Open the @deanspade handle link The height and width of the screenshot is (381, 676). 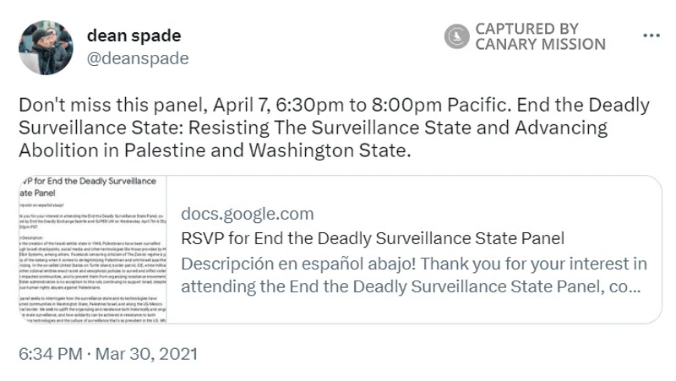coord(138,58)
